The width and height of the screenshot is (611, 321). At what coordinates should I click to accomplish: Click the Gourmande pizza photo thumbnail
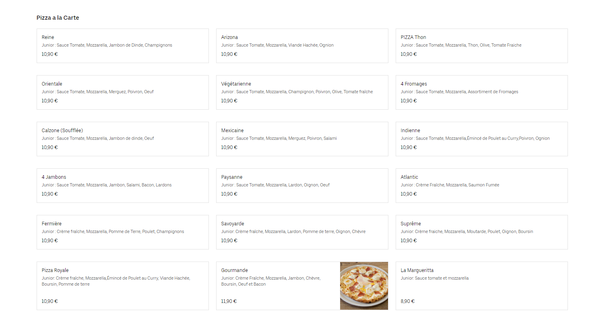(x=364, y=286)
